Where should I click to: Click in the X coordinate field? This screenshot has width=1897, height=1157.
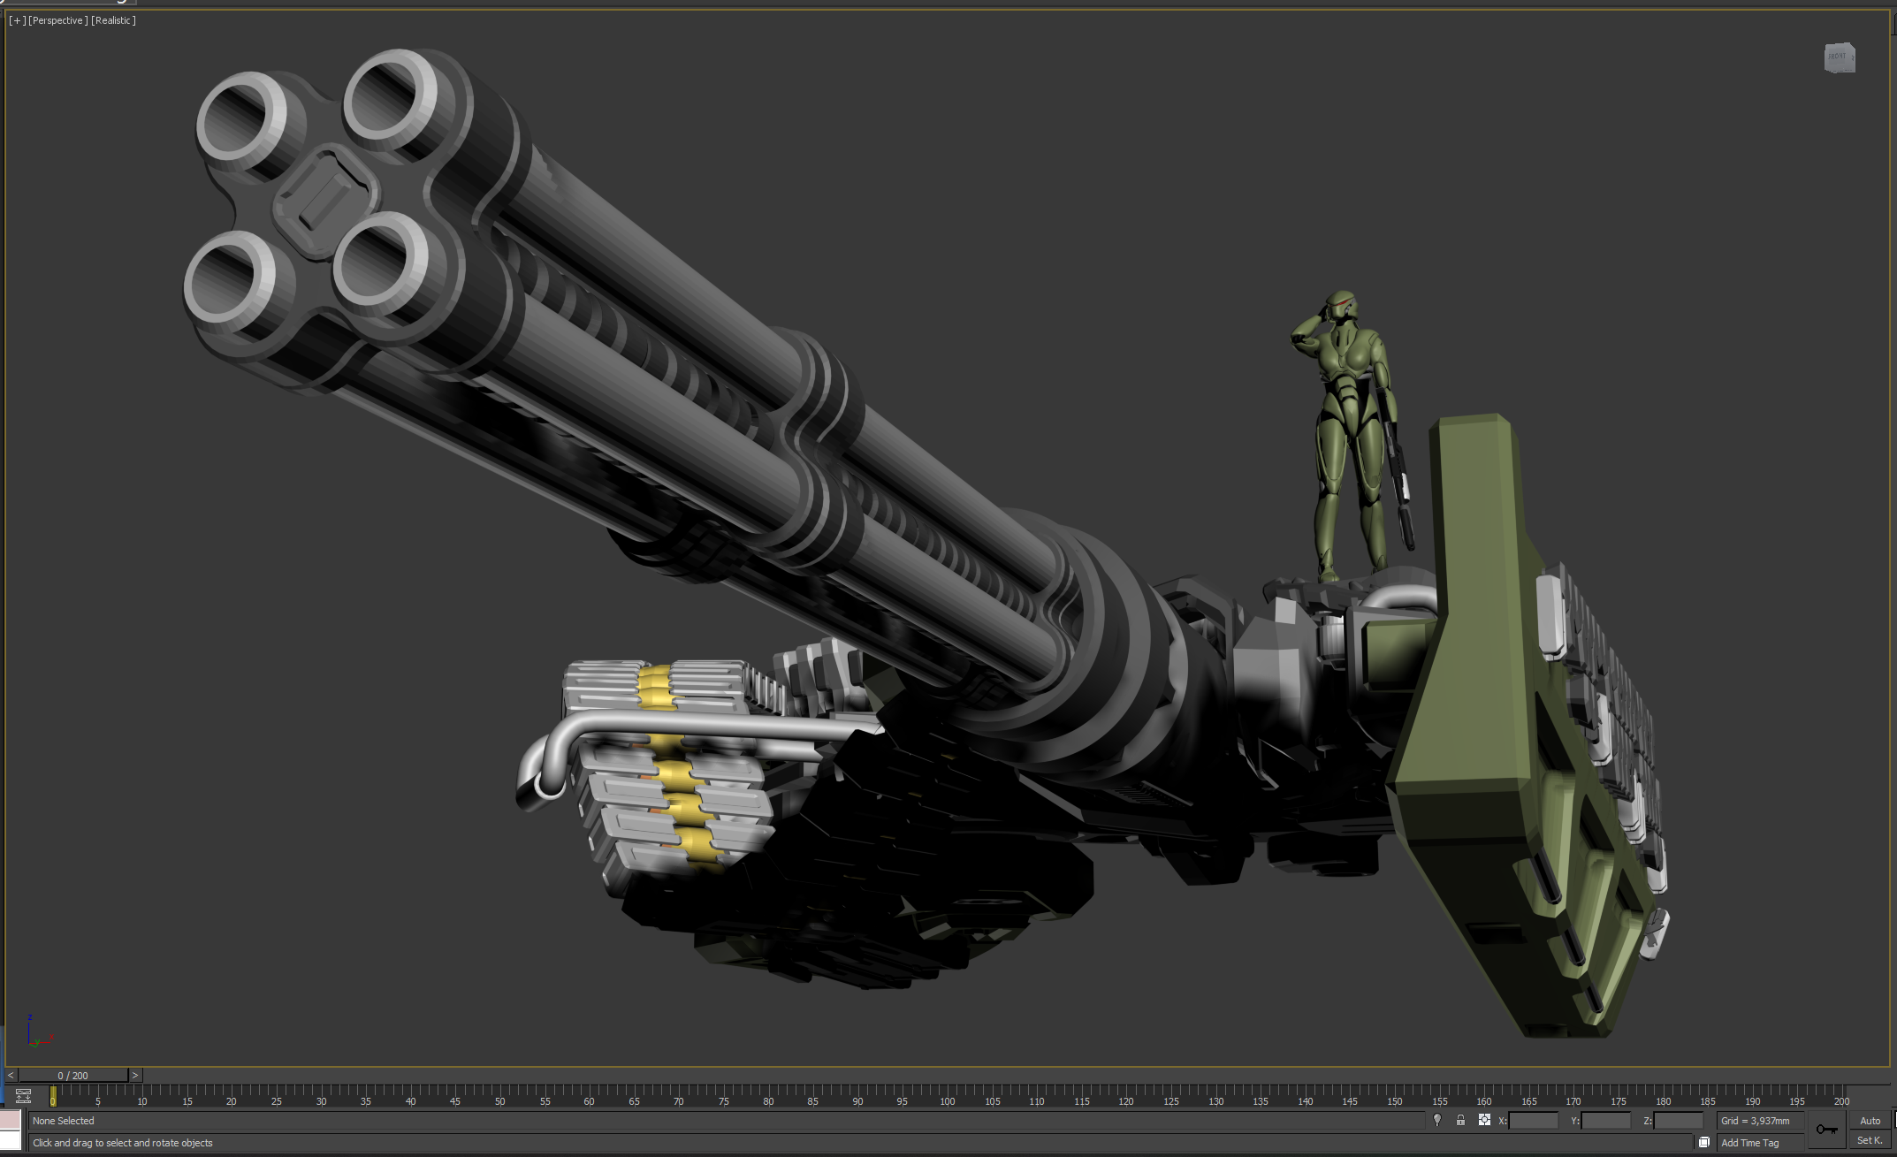click(x=1533, y=1121)
